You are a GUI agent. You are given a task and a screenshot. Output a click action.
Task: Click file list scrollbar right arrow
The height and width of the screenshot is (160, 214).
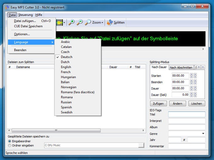[x=143, y=130]
